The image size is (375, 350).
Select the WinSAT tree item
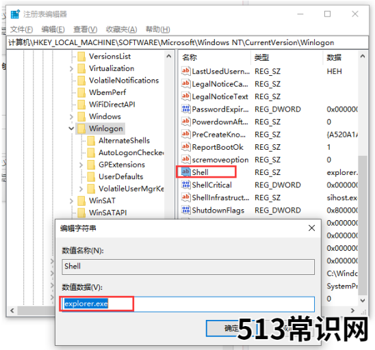coord(102,201)
